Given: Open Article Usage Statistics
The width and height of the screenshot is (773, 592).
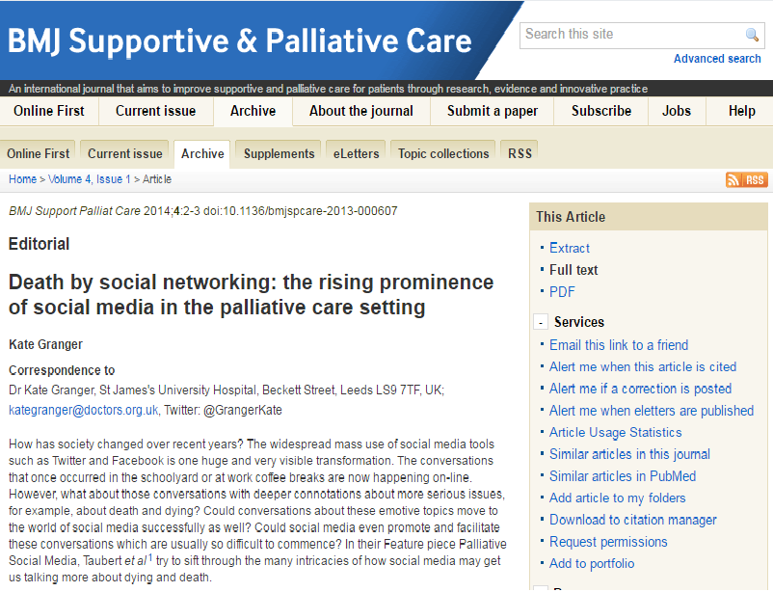Looking at the screenshot, I should (616, 433).
